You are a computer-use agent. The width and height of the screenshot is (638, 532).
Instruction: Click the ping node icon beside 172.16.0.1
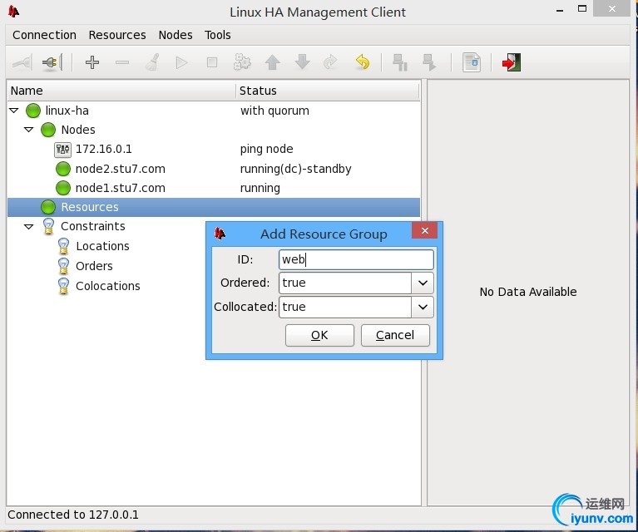click(x=62, y=150)
